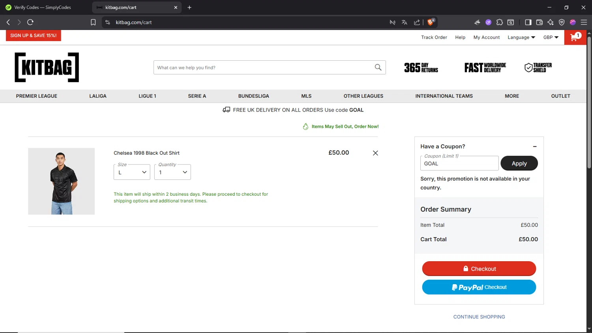This screenshot has height=333, width=592.
Task: Open the Help link
Action: pyautogui.click(x=460, y=37)
